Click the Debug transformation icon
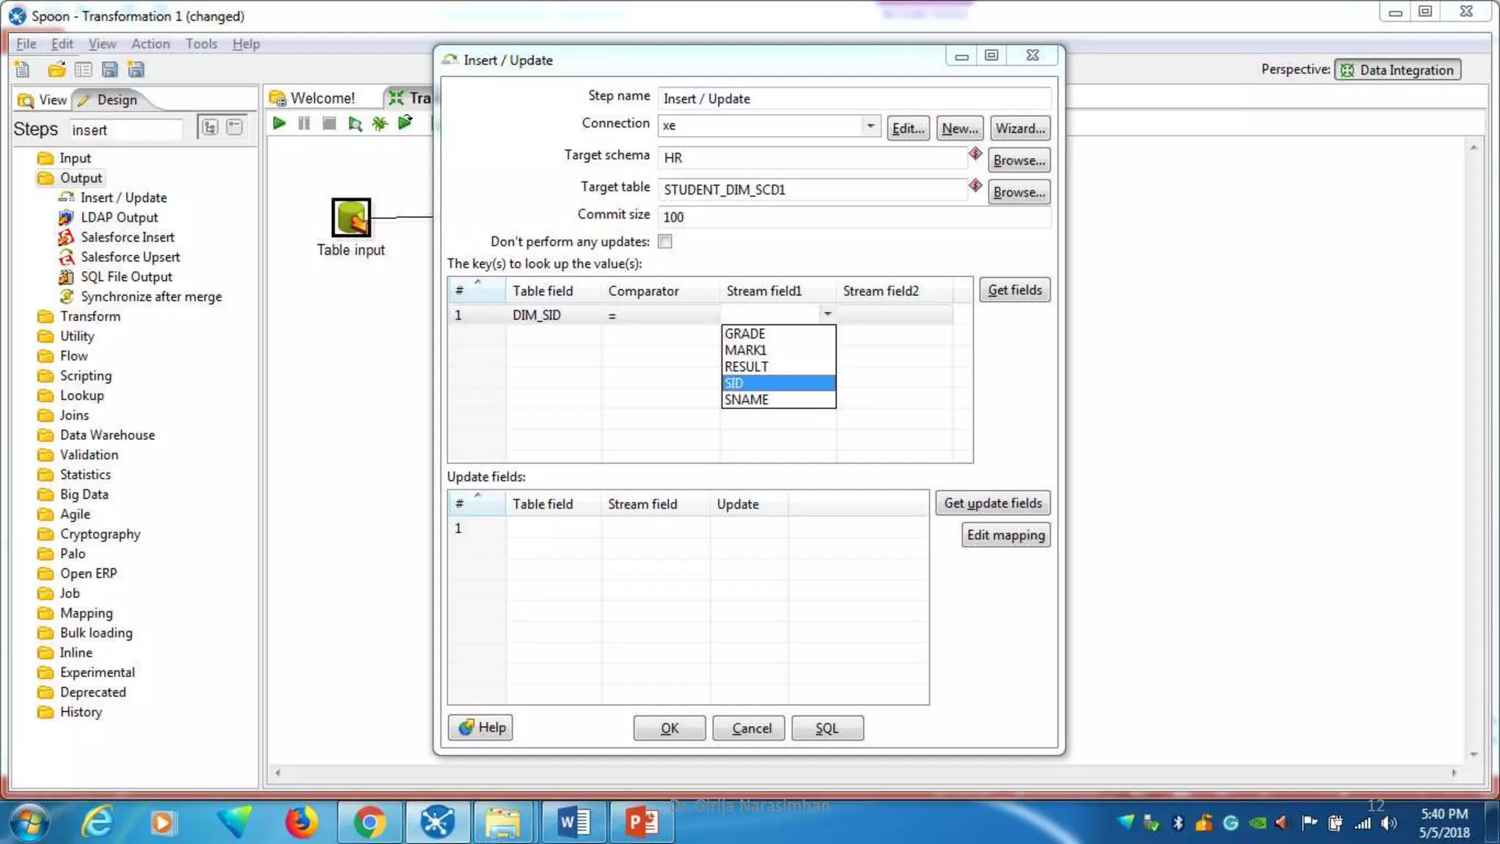1500x844 pixels. (x=379, y=123)
